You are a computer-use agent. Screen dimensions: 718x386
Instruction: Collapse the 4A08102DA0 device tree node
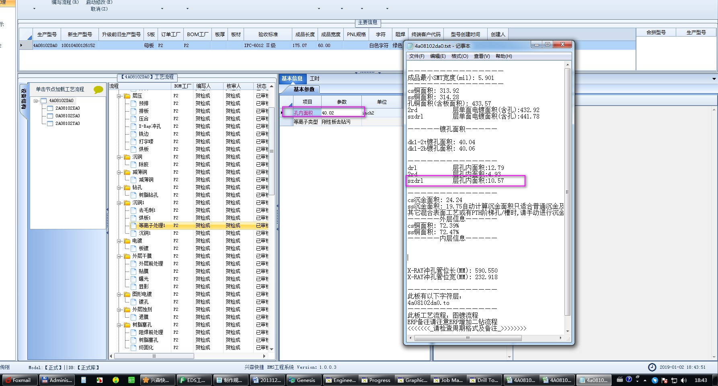[x=36, y=101]
